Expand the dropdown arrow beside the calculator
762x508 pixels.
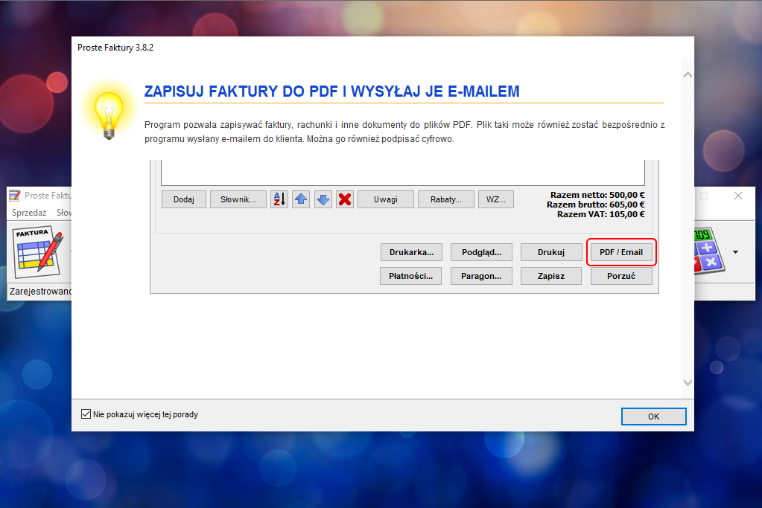pyautogui.click(x=735, y=252)
